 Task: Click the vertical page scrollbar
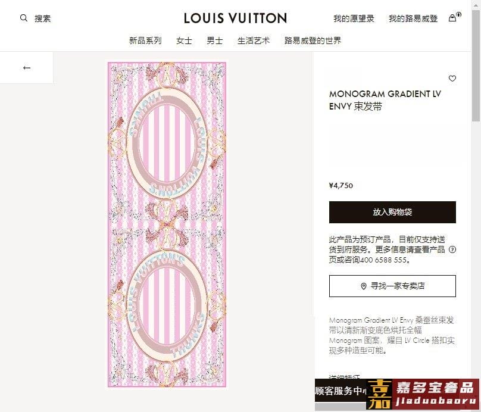pyautogui.click(x=476, y=205)
